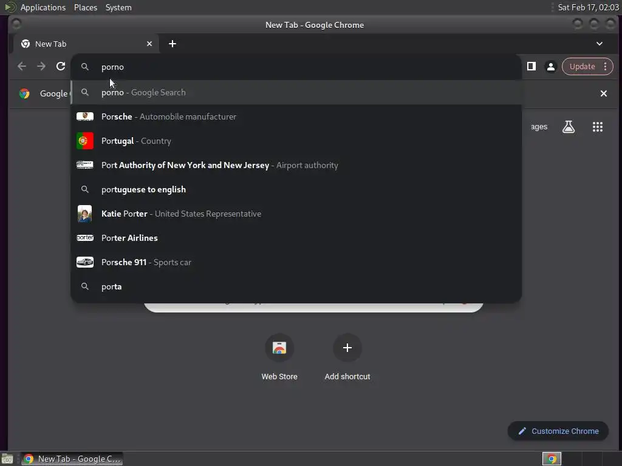Open the profile avatar icon
Image resolution: width=622 pixels, height=466 pixels.
[550, 67]
